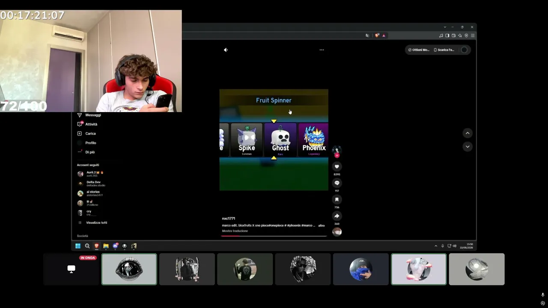
Task: Share the video with the arrow icon
Action: (337, 216)
